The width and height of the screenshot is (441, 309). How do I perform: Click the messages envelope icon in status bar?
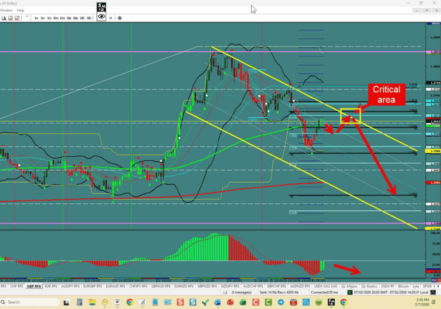(x=225, y=292)
